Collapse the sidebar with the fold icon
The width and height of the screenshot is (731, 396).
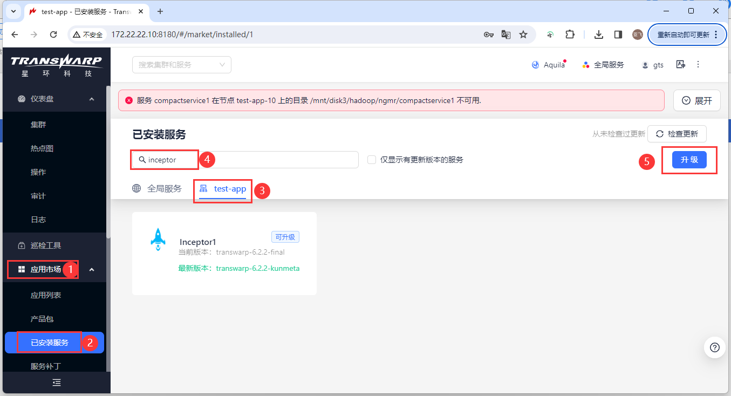pos(57,383)
